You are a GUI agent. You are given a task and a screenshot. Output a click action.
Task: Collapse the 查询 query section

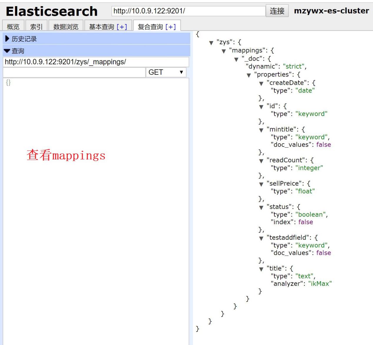click(14, 51)
